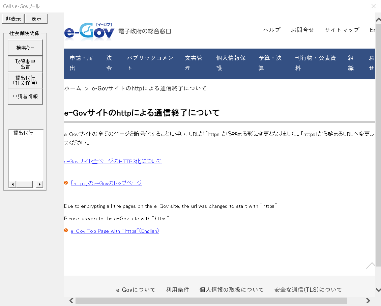Image resolution: width=381 pixels, height=306 pixels.
Task: Click the 取得者申出書 button
Action: (x=25, y=64)
